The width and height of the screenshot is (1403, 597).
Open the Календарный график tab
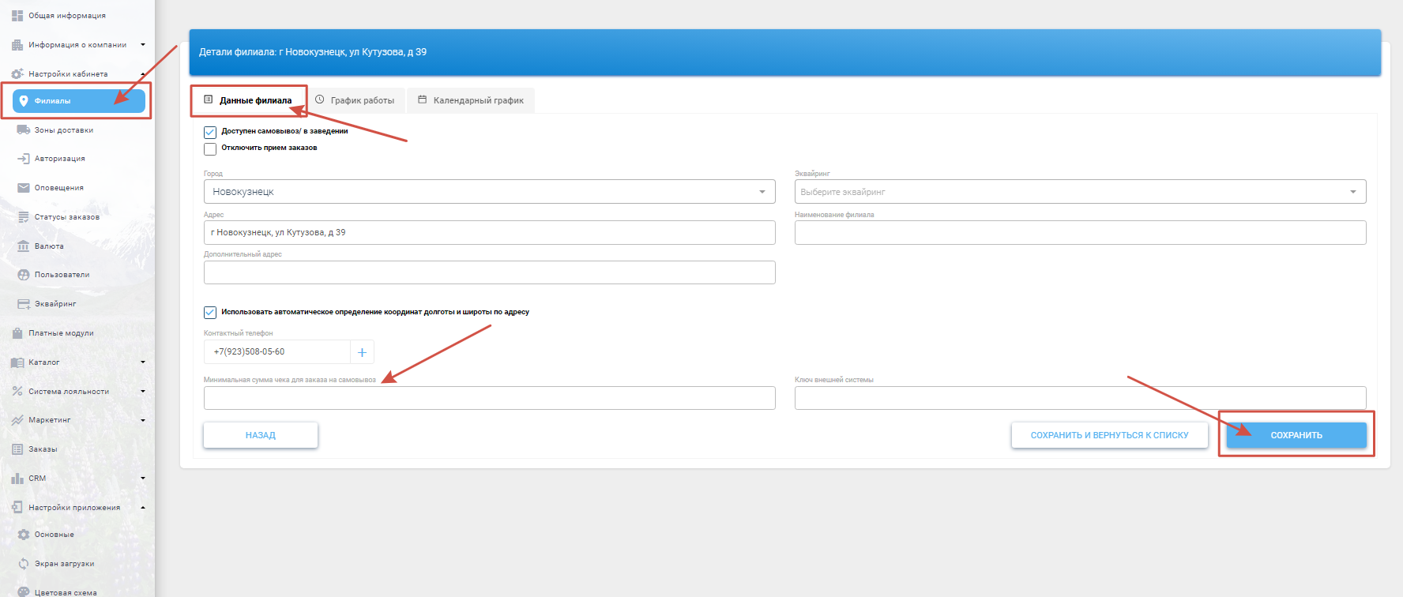click(x=471, y=100)
